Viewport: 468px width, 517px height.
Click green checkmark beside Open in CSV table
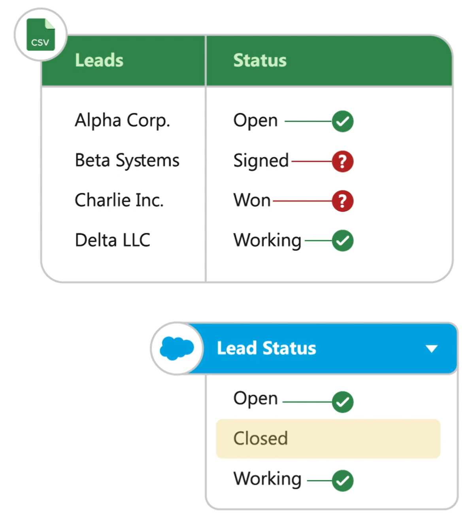(x=342, y=121)
